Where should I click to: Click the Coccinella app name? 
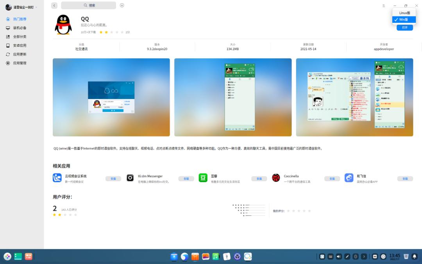(291, 176)
